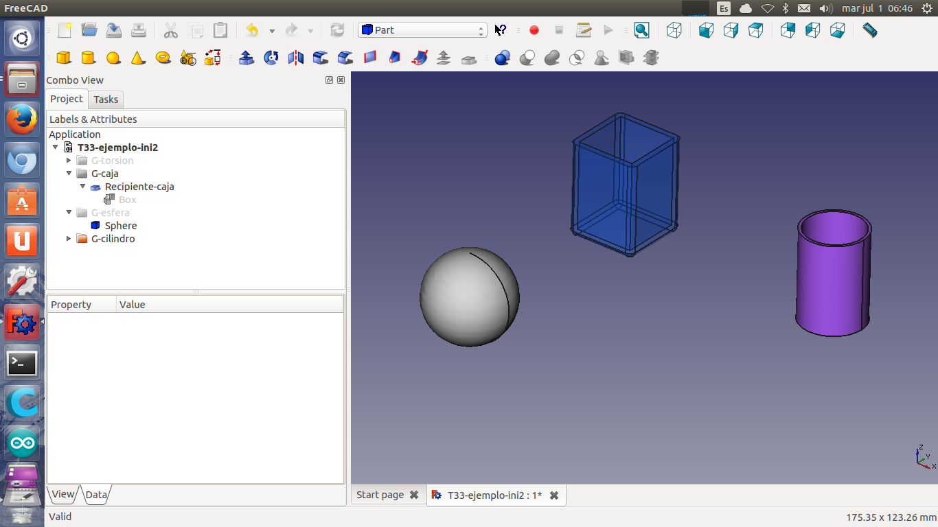Collapse the G-caja group
Viewport: 938px width, 527px height.
click(69, 174)
